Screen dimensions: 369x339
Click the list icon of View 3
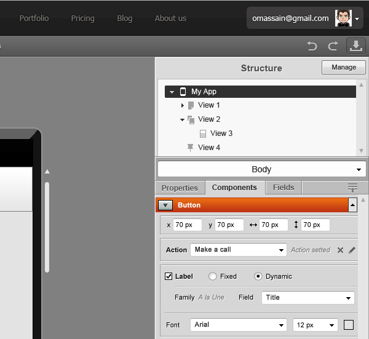(203, 134)
